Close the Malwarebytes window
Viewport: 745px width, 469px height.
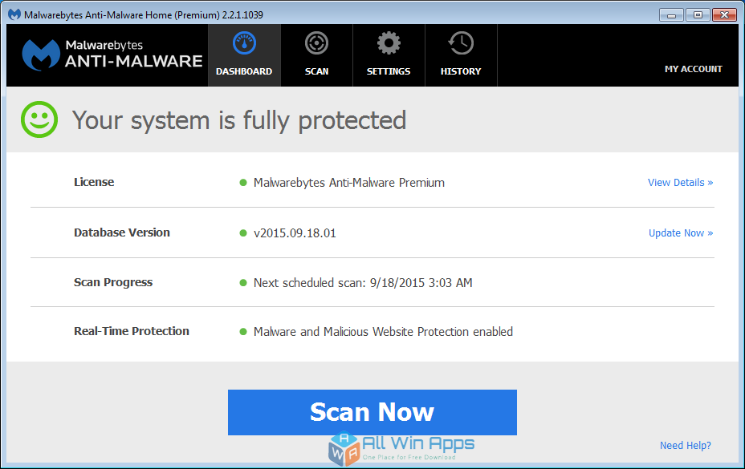coord(725,15)
